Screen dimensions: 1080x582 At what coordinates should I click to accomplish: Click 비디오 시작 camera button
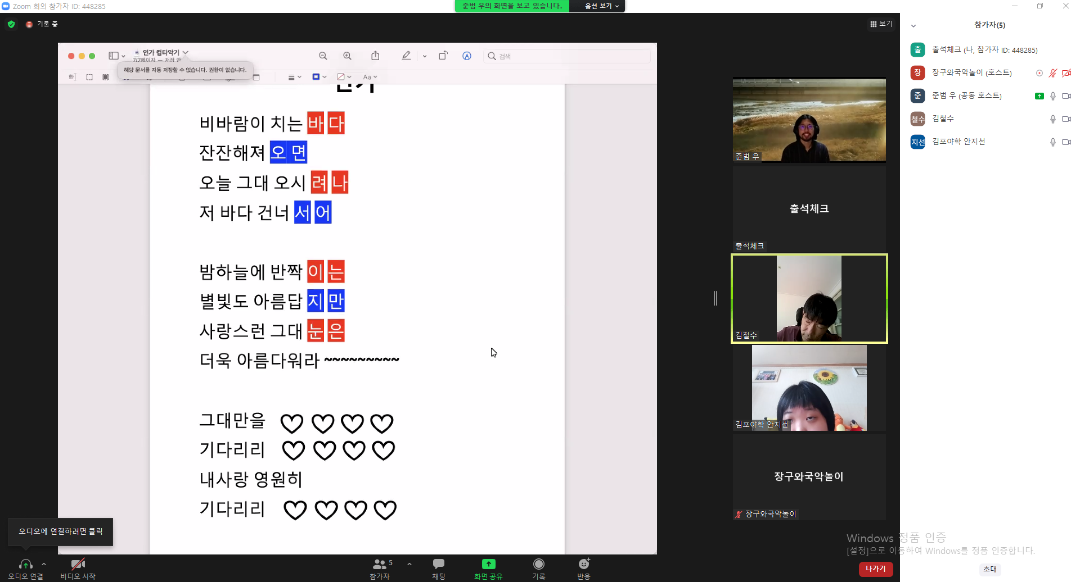(78, 569)
